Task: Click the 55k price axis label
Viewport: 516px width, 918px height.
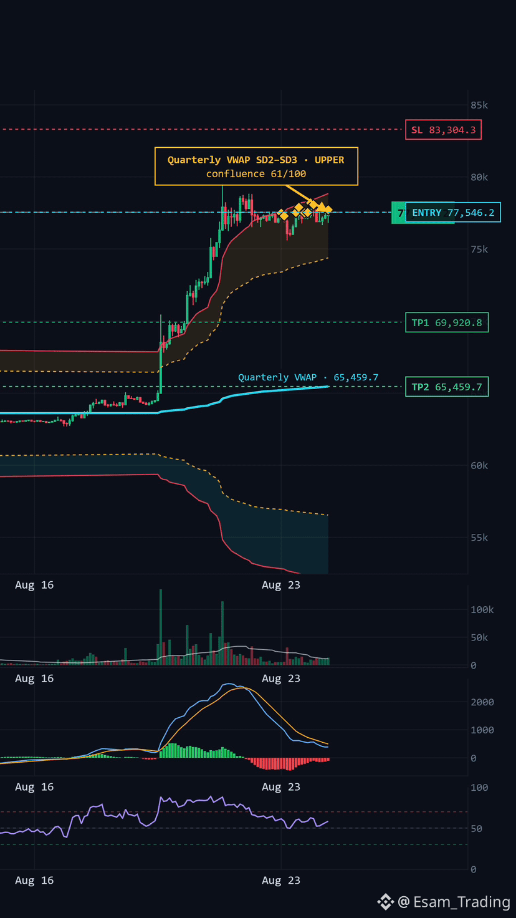Action: coord(479,538)
